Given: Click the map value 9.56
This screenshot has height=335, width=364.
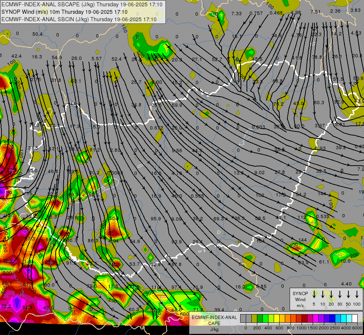Looking at the screenshot, I should (x=177, y=151).
